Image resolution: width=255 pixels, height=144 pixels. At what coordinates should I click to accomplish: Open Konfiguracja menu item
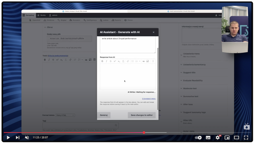click(90, 20)
